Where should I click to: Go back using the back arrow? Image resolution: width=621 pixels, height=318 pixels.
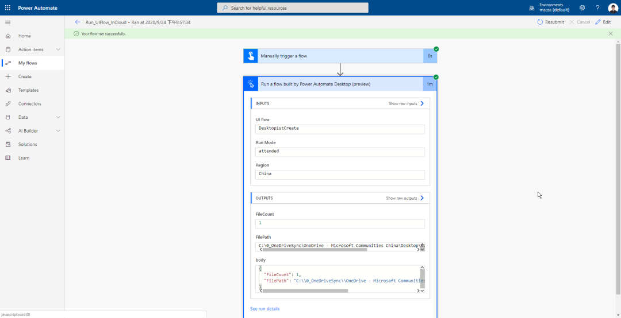[x=78, y=22]
